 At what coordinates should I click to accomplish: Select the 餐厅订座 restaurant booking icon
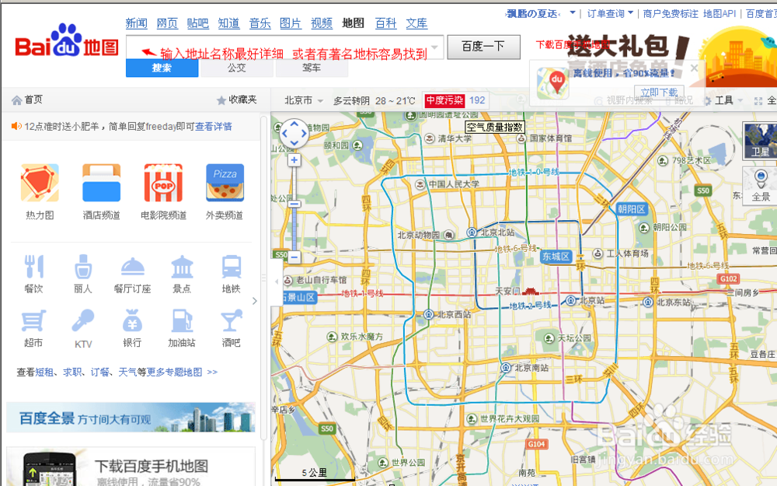pyautogui.click(x=132, y=267)
